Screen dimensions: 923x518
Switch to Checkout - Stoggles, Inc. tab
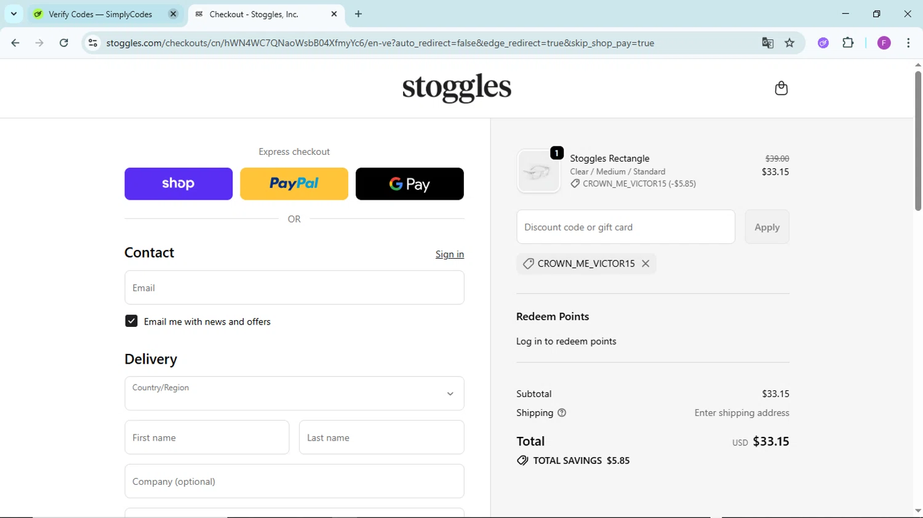pos(266,14)
